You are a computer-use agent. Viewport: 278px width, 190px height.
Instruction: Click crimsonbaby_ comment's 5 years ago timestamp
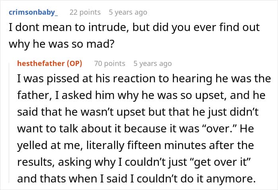coord(127,12)
